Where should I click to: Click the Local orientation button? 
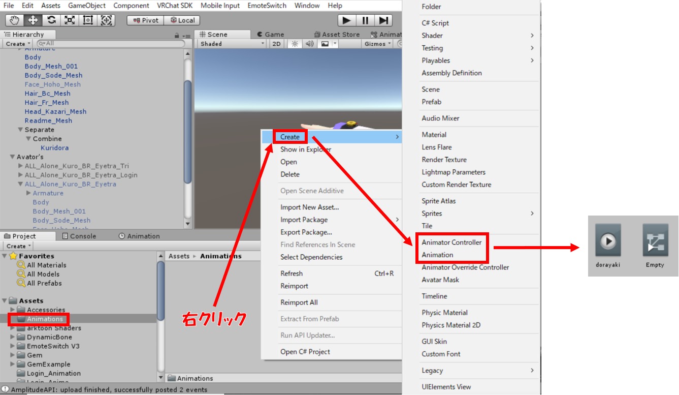(x=182, y=20)
